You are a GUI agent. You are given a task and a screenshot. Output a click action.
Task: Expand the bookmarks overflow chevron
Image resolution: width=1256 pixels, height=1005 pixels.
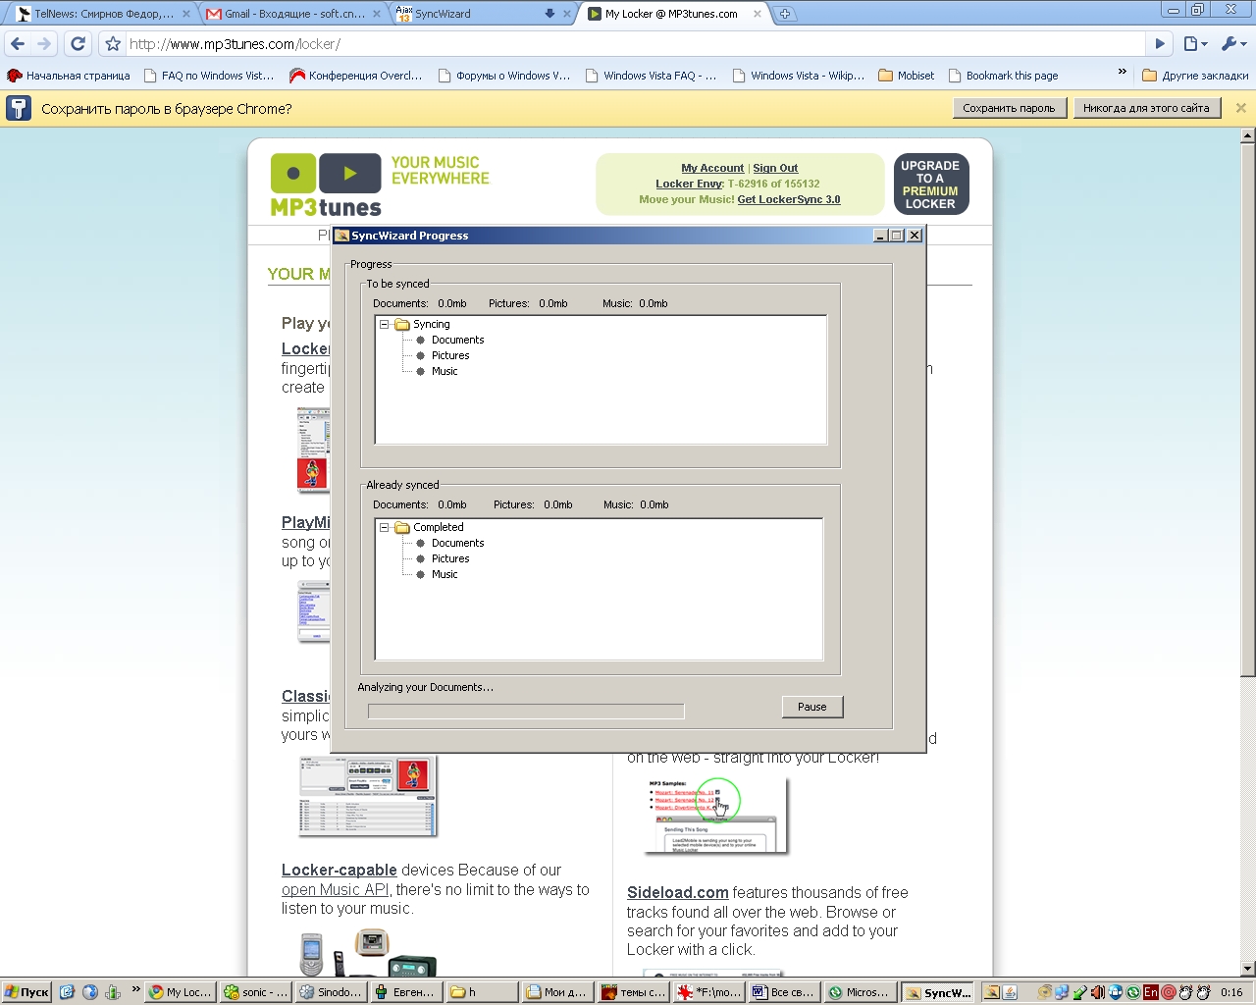(1123, 73)
